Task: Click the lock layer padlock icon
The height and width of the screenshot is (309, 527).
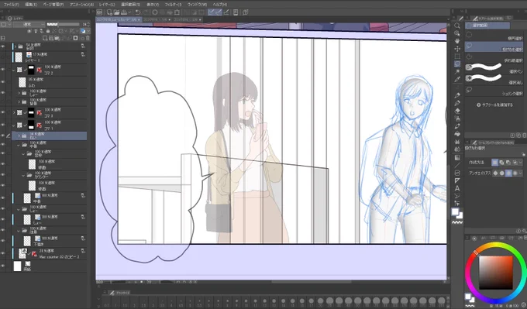Action: pyautogui.click(x=48, y=31)
